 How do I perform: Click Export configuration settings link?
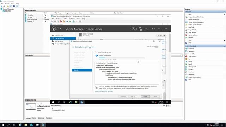[x=103, y=91]
